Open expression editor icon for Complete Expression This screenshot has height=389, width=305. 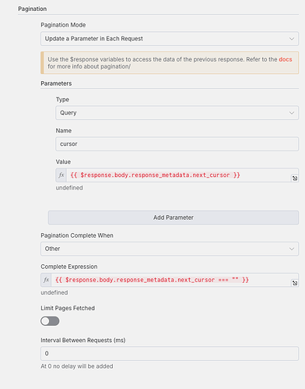point(295,283)
